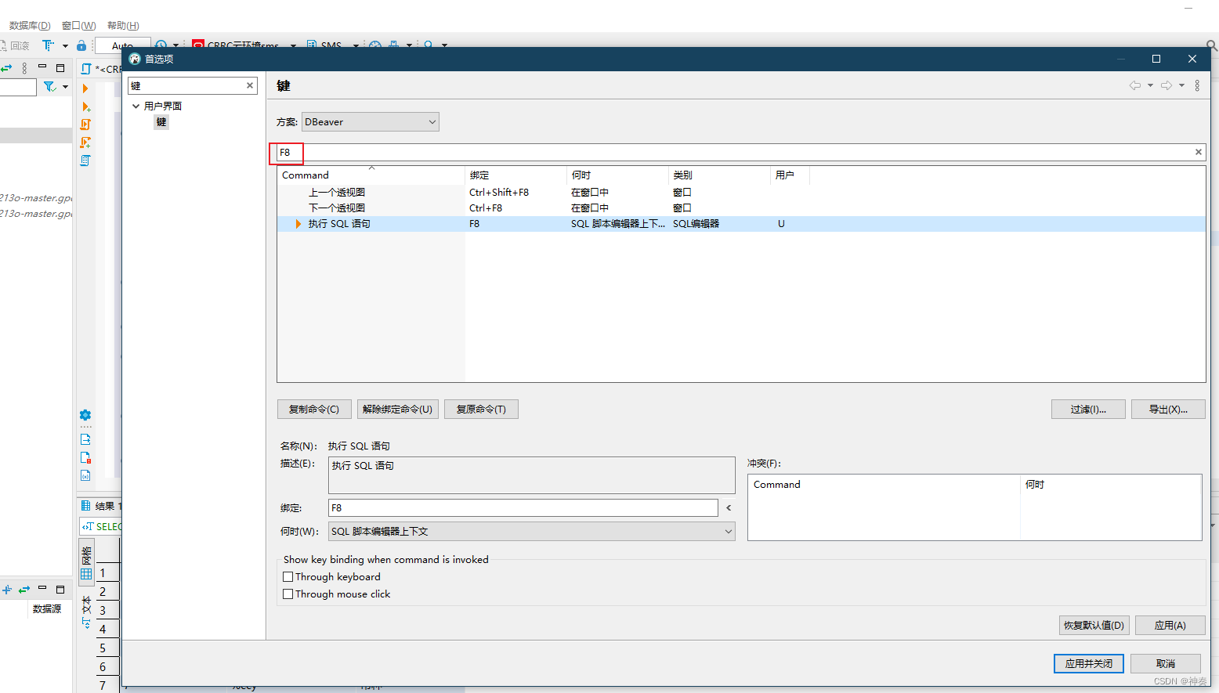
Task: Click the 绑定 column header
Action: [515, 175]
